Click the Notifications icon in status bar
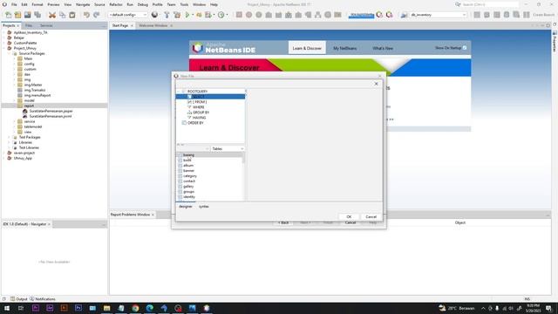 point(32,299)
